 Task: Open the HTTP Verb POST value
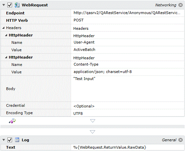(x=128, y=20)
